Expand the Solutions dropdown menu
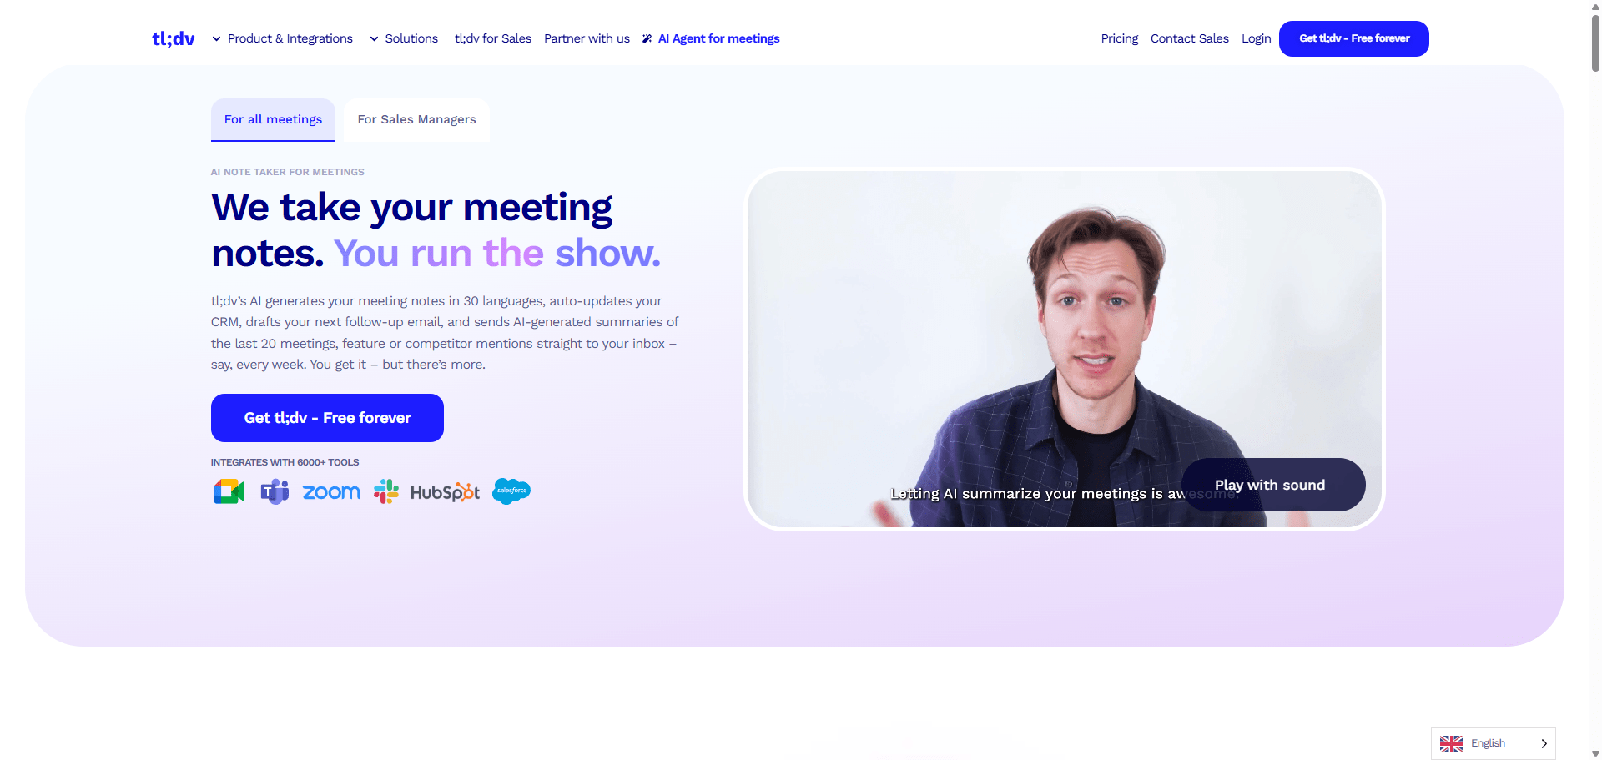The image size is (1602, 760). tap(404, 38)
